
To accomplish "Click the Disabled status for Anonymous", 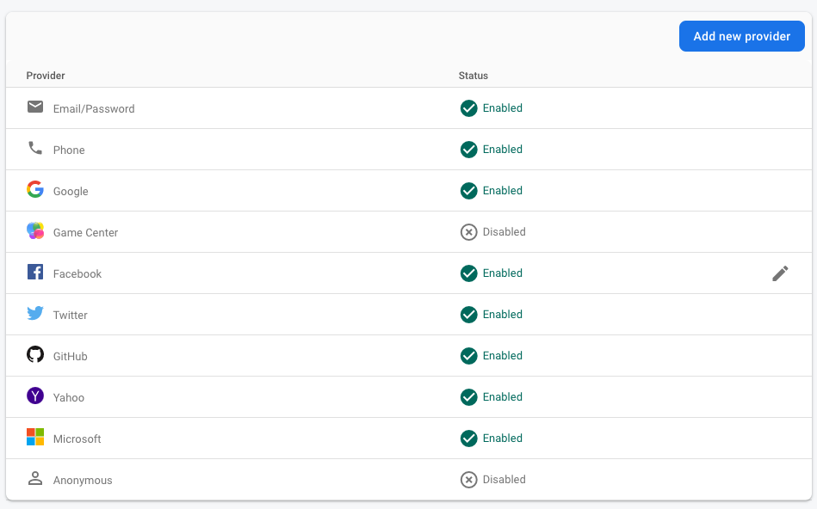I will click(492, 480).
